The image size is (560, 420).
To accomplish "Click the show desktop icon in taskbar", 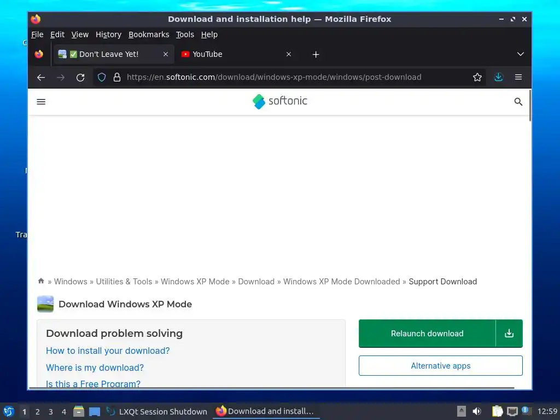I will tap(94, 412).
